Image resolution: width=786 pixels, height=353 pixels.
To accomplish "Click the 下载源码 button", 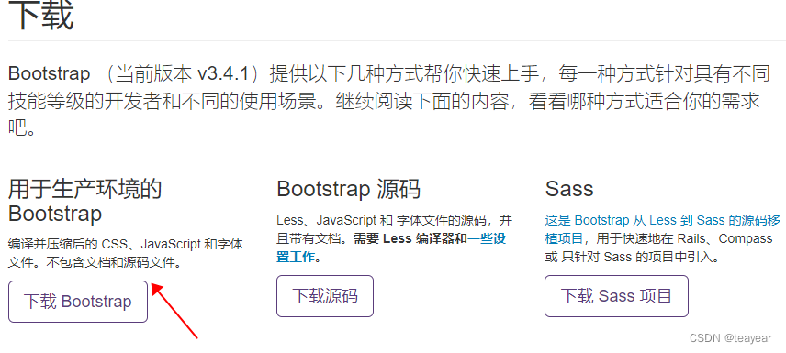I will 325,296.
